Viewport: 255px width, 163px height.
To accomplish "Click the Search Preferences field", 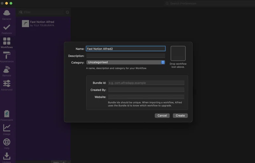I will pos(209,4).
